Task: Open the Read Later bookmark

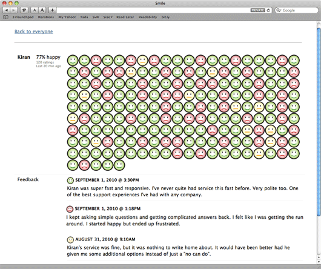Action: click(x=125, y=17)
